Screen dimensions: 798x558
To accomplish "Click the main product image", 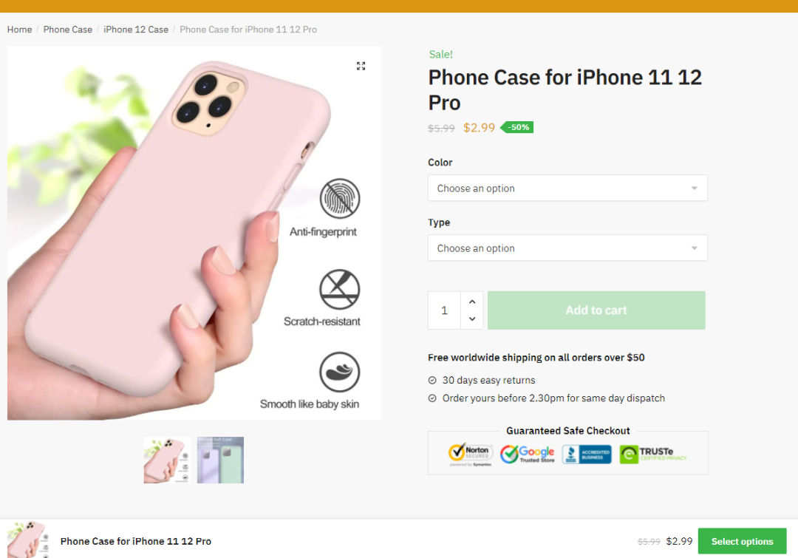I will 194,233.
